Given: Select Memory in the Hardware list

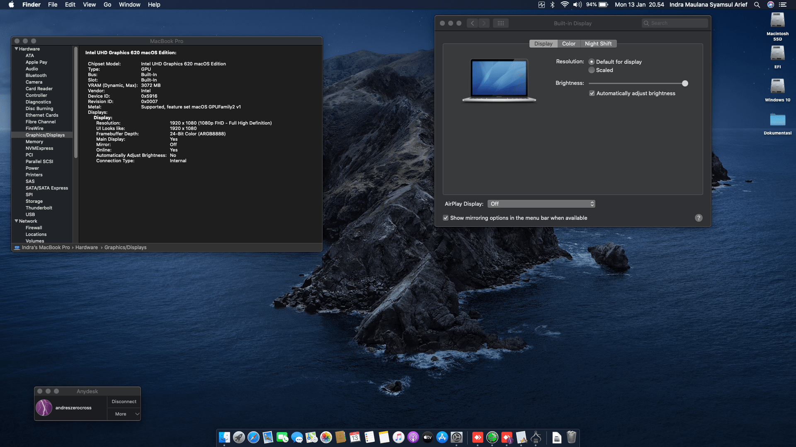Looking at the screenshot, I should coord(34,142).
